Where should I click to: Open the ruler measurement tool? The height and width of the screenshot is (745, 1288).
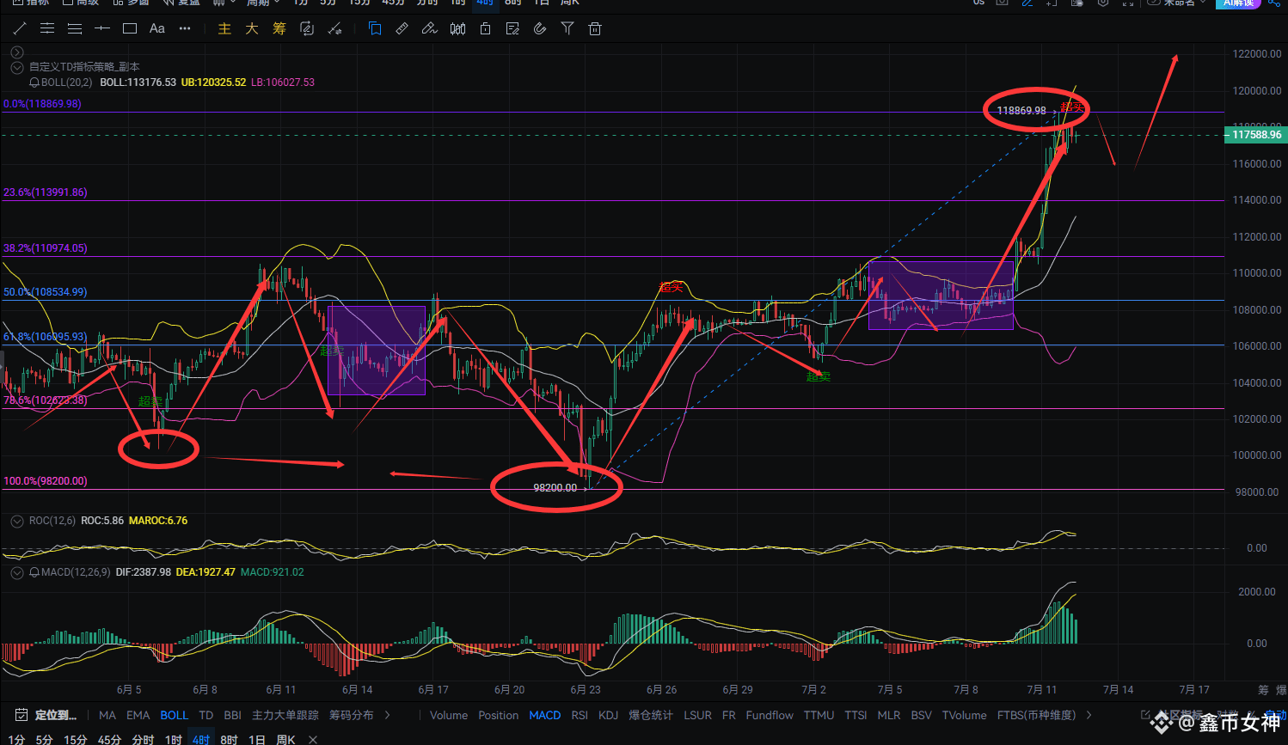pyautogui.click(x=402, y=28)
